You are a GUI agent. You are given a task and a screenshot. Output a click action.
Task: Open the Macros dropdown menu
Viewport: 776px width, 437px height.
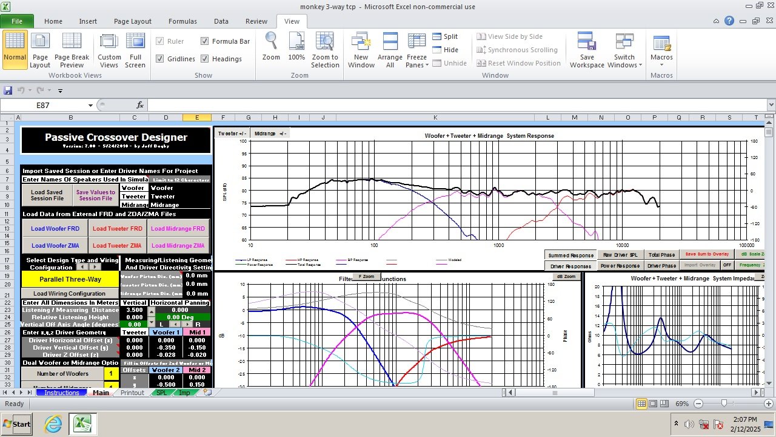coord(661,50)
